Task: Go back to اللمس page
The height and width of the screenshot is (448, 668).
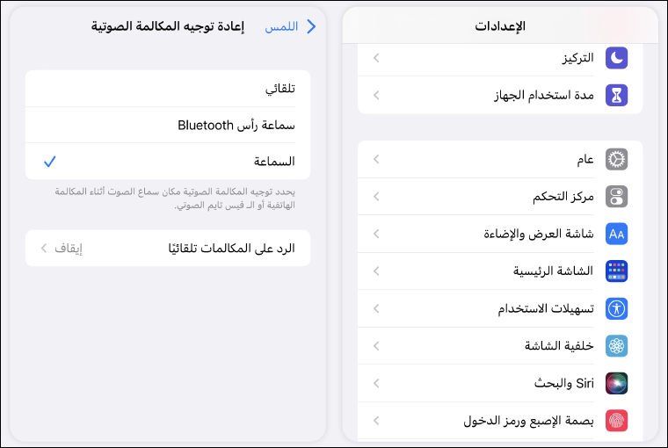Action: pyautogui.click(x=292, y=26)
